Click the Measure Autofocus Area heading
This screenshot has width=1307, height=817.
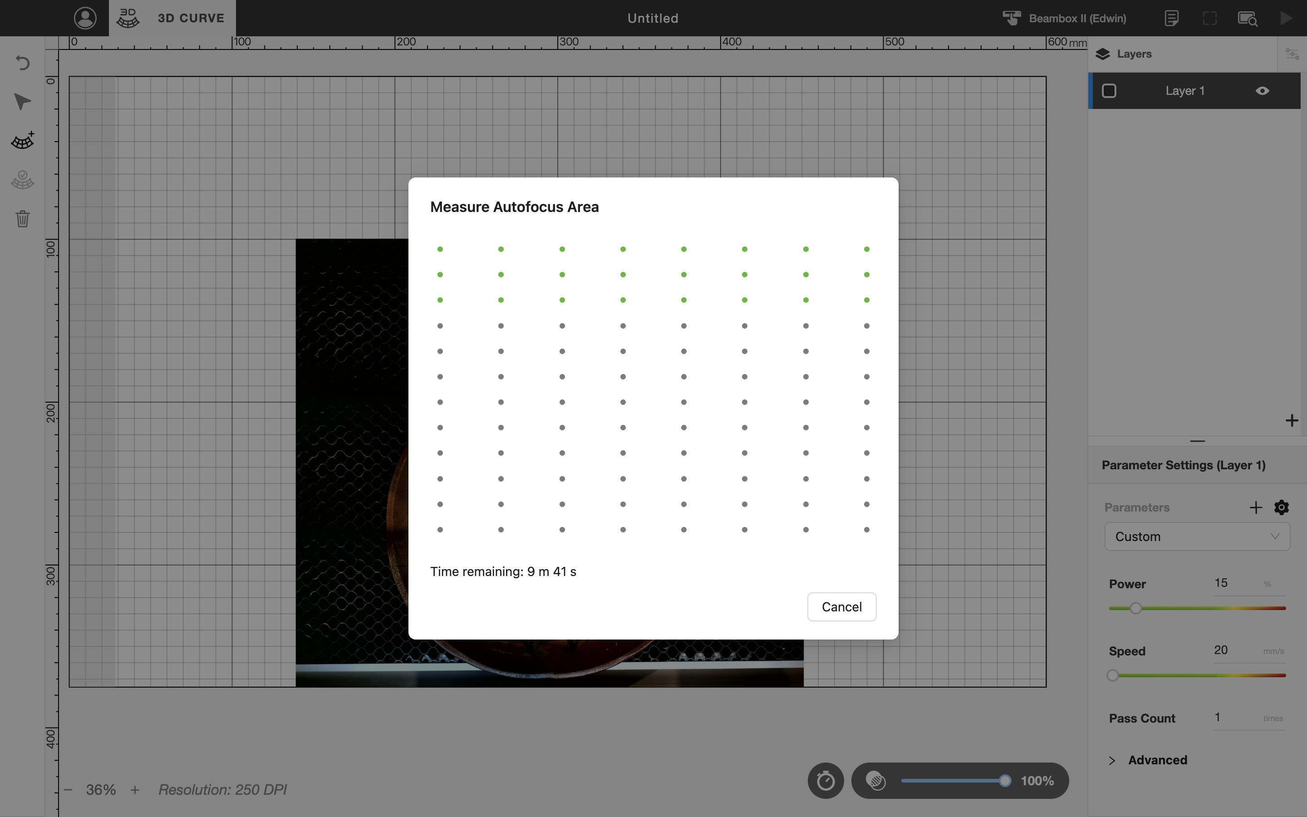514,207
